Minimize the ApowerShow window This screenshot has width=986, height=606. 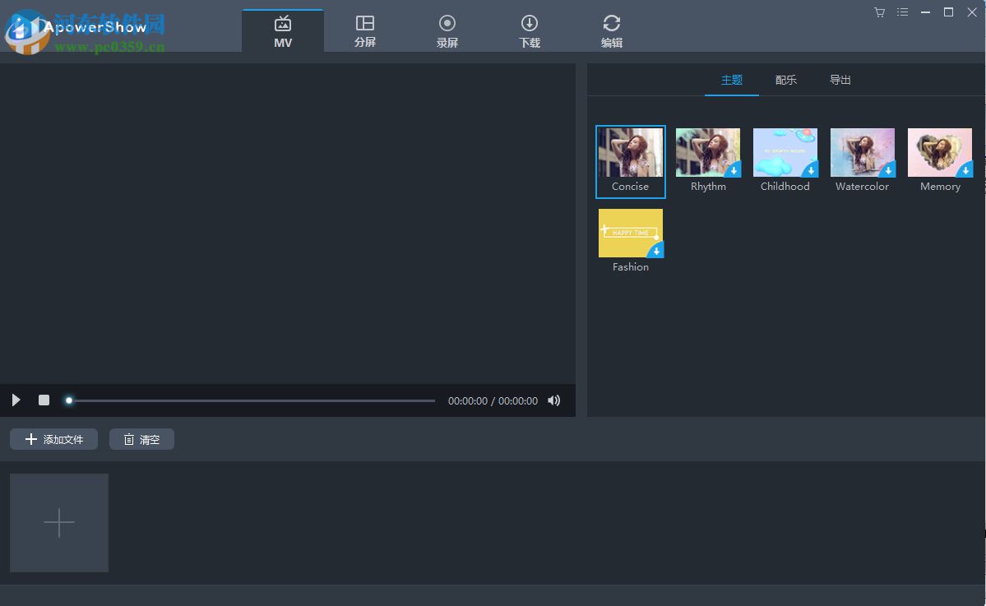pyautogui.click(x=925, y=12)
